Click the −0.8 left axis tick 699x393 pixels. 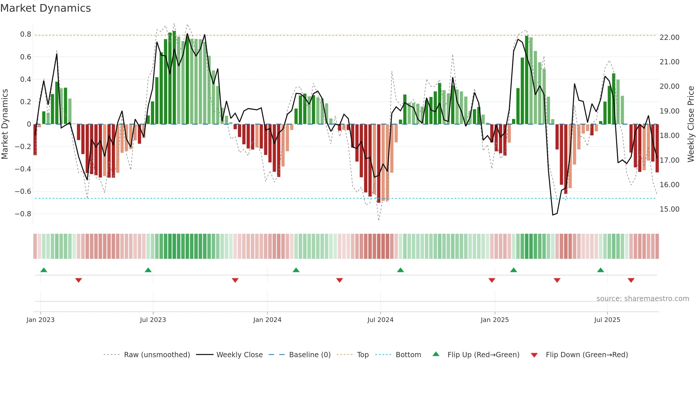point(23,214)
